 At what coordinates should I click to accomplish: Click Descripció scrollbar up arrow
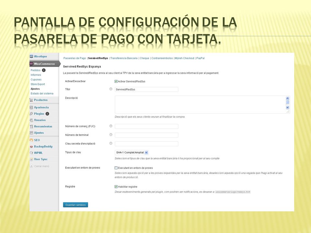tap(288, 98)
